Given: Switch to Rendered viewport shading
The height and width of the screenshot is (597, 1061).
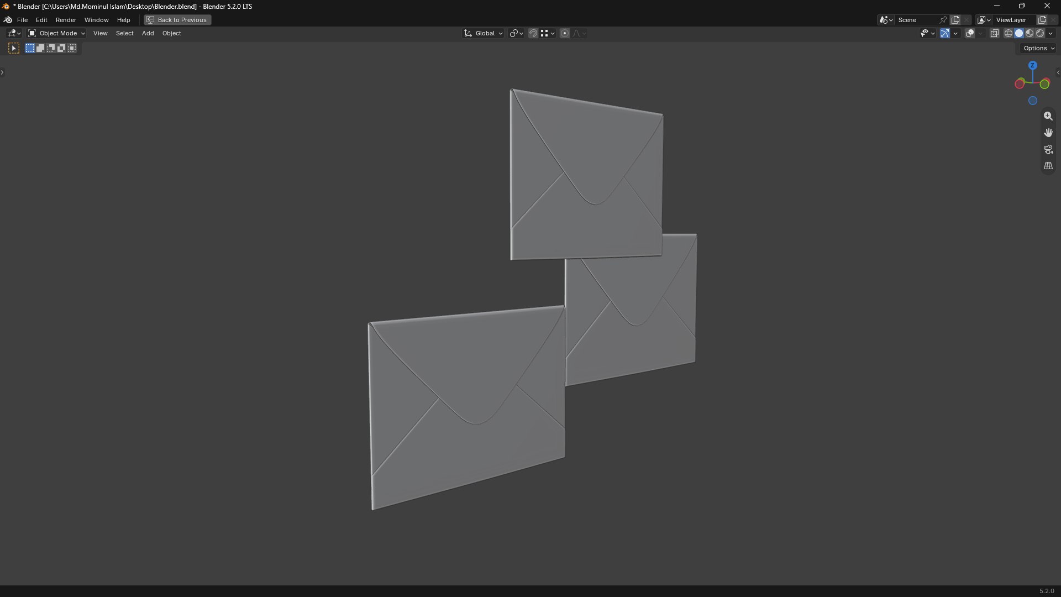Looking at the screenshot, I should [1040, 34].
